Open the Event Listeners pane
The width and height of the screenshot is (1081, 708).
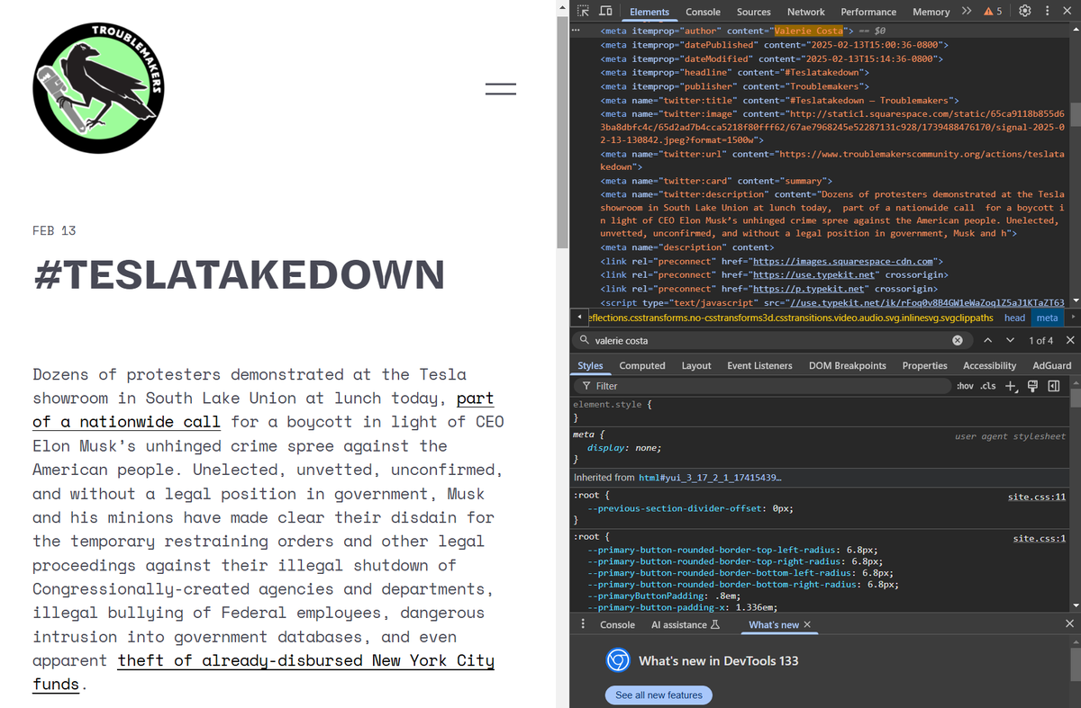(x=759, y=365)
